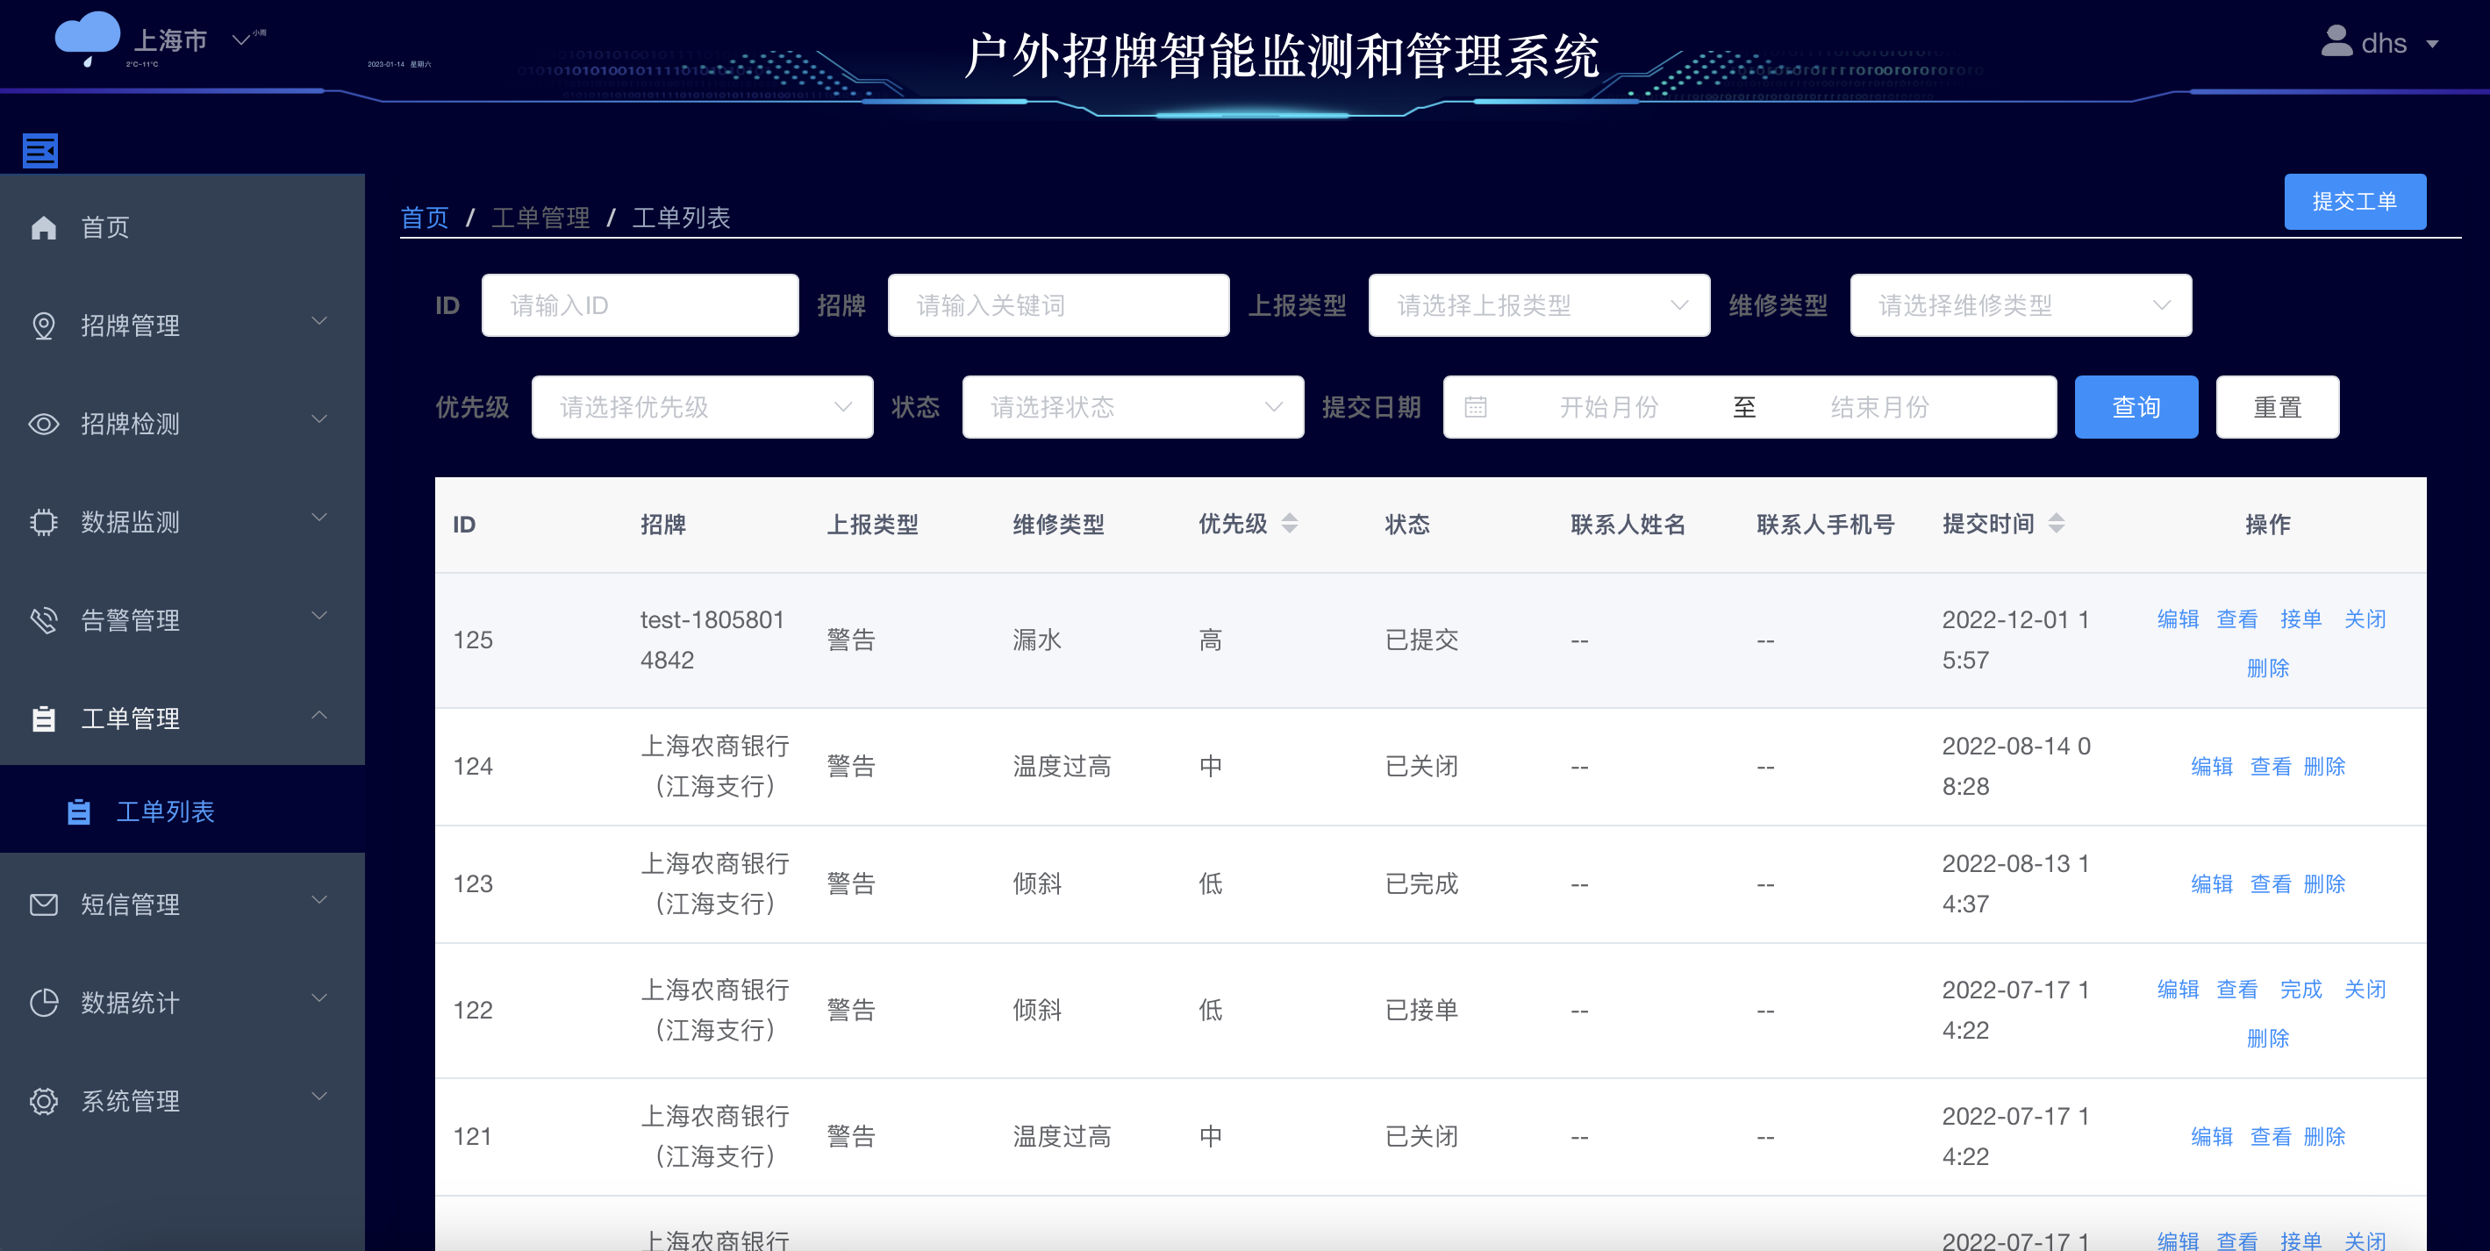This screenshot has height=1251, width=2490.
Task: Click 删除 for order 124
Action: coord(2325,767)
